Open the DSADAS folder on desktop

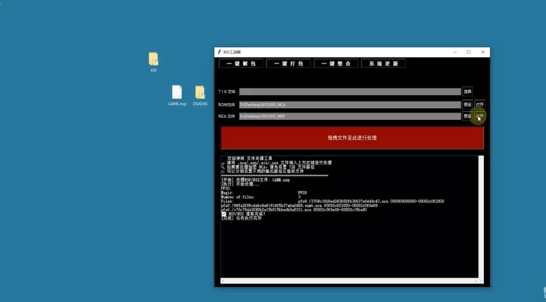(x=200, y=93)
